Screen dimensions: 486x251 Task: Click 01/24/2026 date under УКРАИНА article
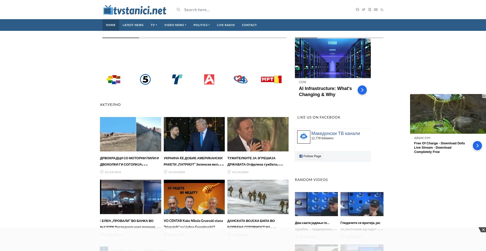click(177, 172)
